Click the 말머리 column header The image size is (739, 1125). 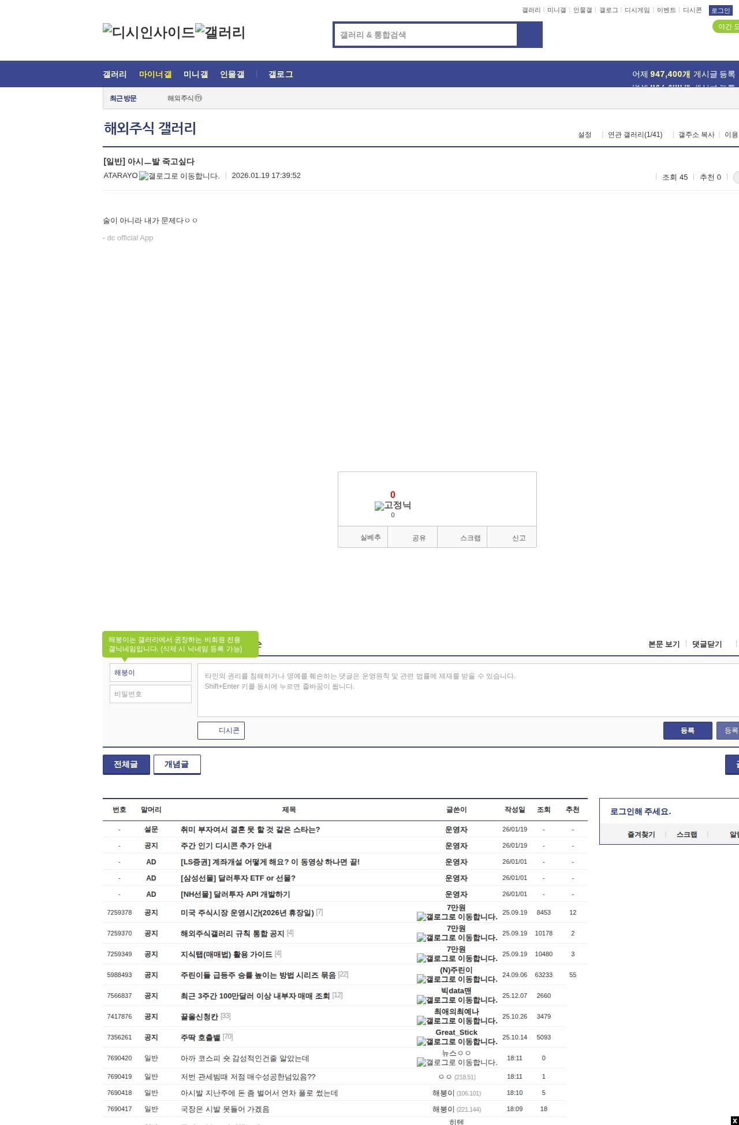[x=151, y=810]
